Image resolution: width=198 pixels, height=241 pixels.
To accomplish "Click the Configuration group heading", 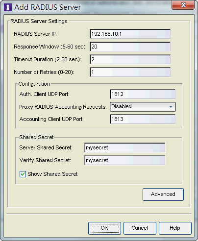I will [34, 84].
